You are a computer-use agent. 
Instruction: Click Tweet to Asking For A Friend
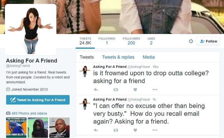(x=38, y=100)
